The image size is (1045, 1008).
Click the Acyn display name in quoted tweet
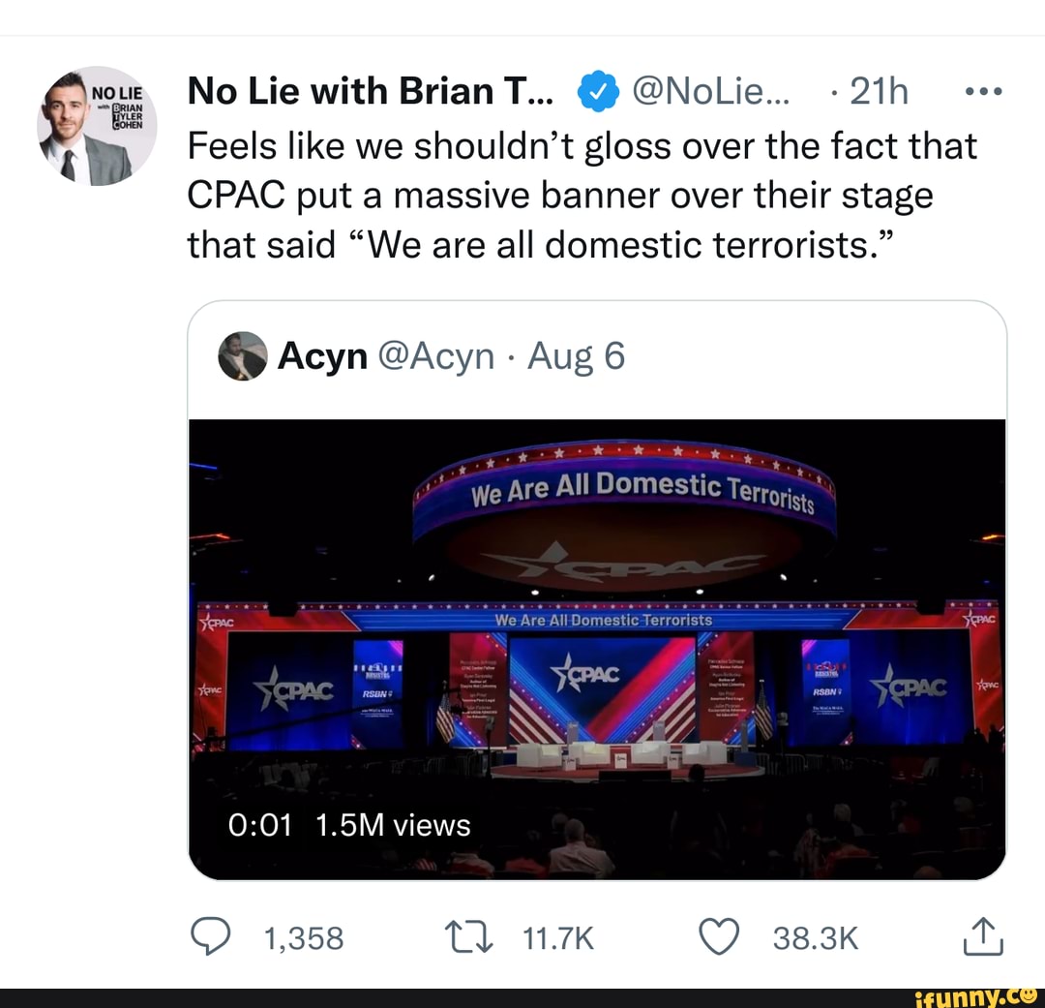click(x=322, y=356)
